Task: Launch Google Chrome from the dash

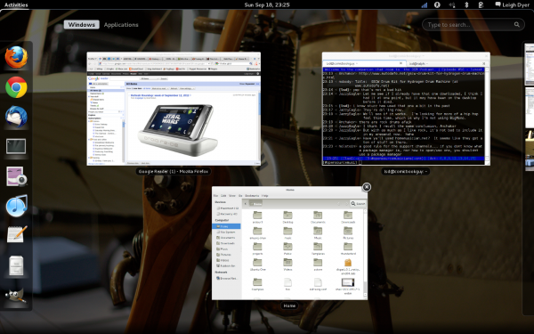Action: 16,87
